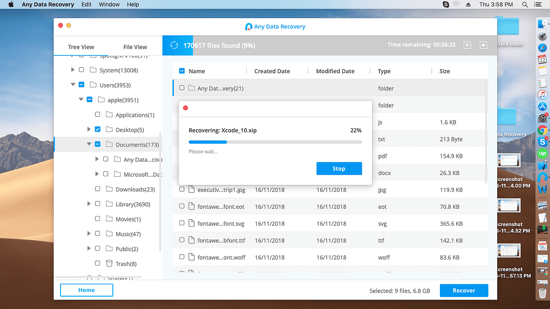Screen dimensions: 550x309
Task: Check the Downloads(23) folder checkbox
Action: [x=98, y=189]
